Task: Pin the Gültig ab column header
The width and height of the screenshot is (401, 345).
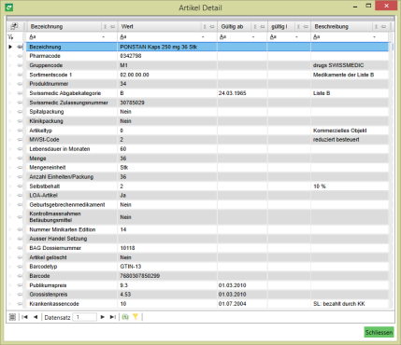Action: tap(263, 27)
